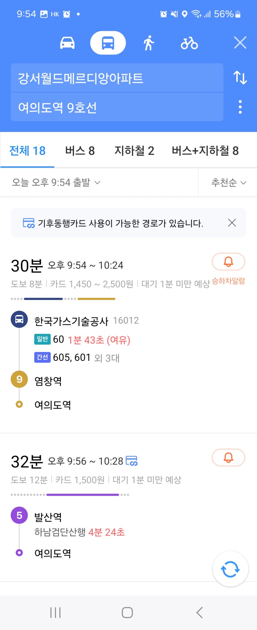This screenshot has height=630, width=257.
Task: Open departure time dropdown 오늘 오후 9:54 출발
Action: [56, 182]
